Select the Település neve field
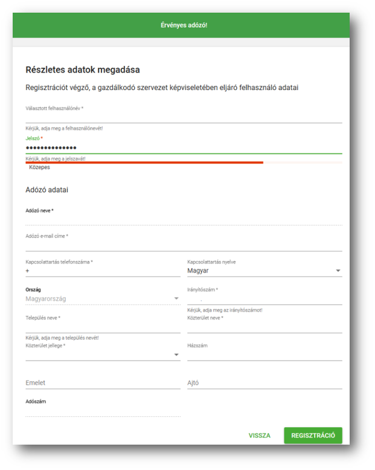The height and width of the screenshot is (470, 375). (x=103, y=327)
